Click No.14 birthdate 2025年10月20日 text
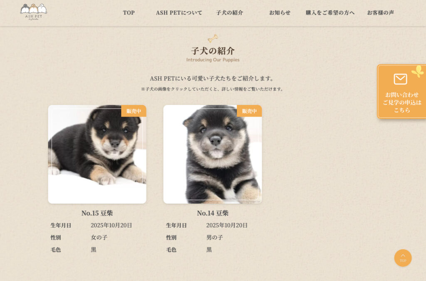The height and width of the screenshot is (281, 426). pos(227,225)
